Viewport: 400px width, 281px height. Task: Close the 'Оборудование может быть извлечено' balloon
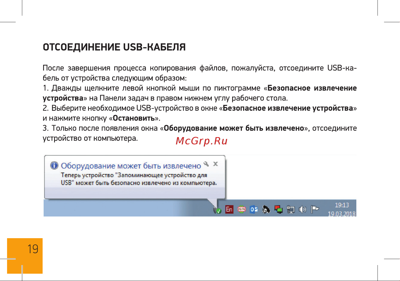click(x=215, y=164)
